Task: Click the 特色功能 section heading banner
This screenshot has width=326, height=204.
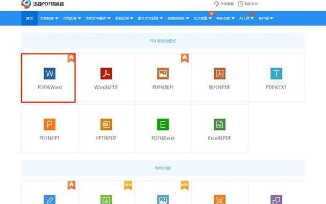Action: click(163, 168)
